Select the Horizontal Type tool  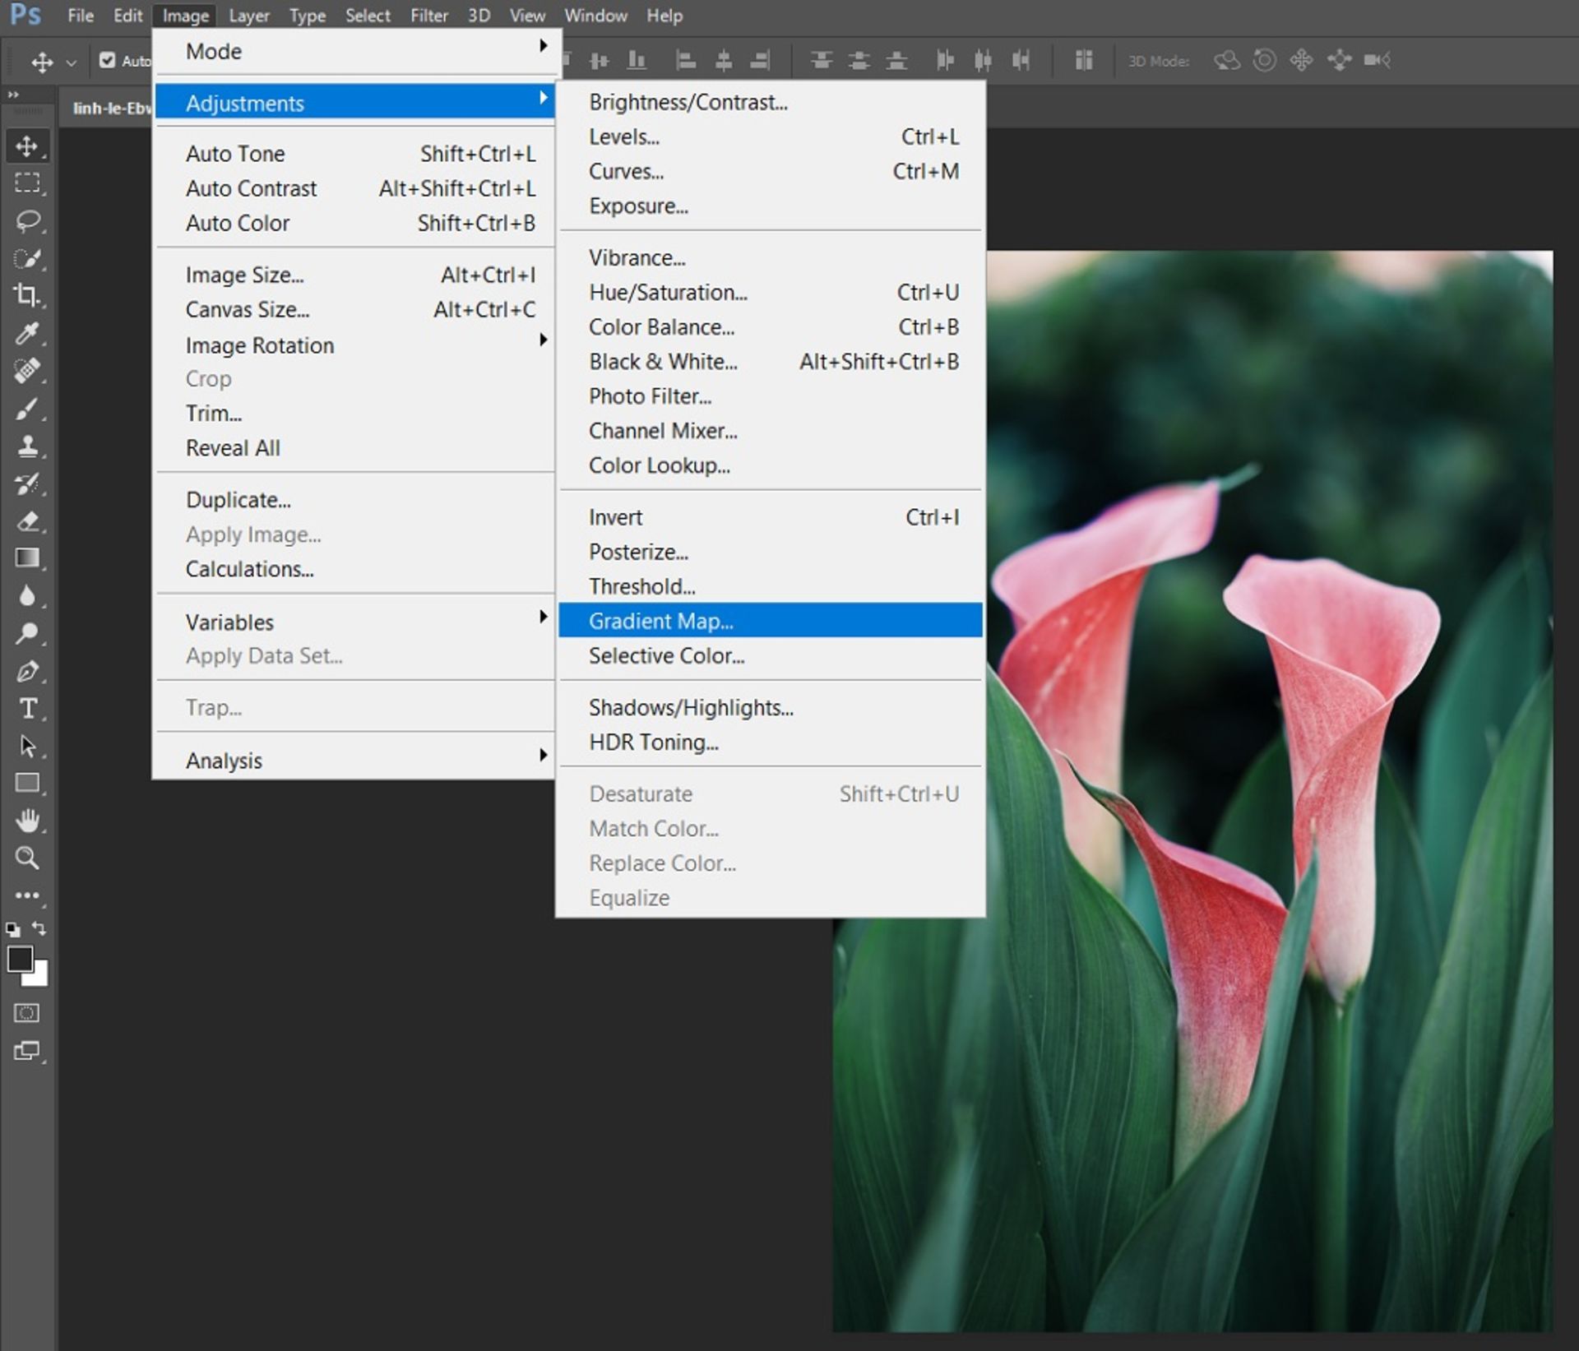27,709
